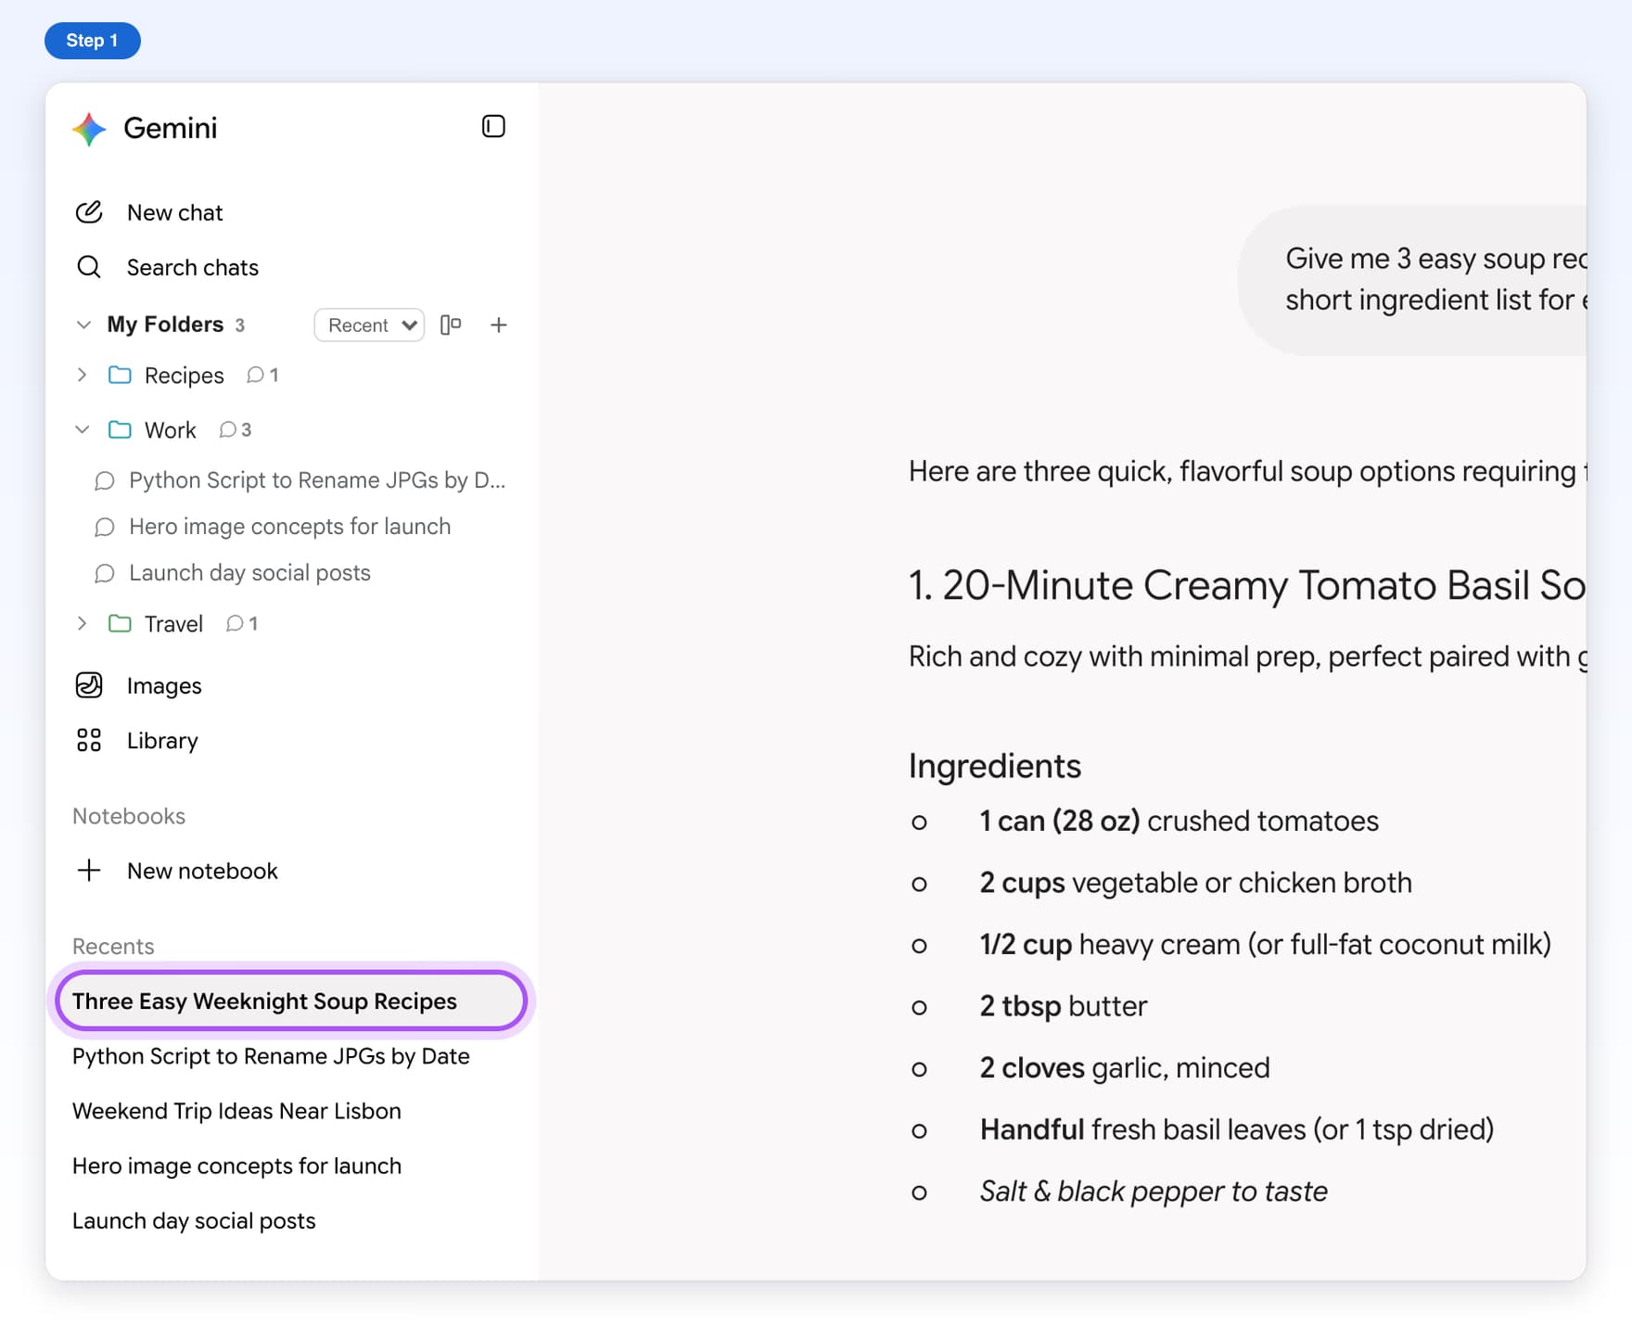The image size is (1632, 1326).
Task: Click the Images icon
Action: click(x=89, y=685)
